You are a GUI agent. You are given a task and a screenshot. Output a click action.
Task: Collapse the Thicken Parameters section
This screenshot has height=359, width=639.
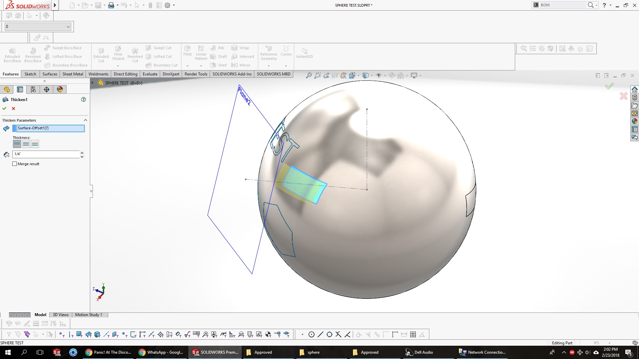pyautogui.click(x=85, y=120)
